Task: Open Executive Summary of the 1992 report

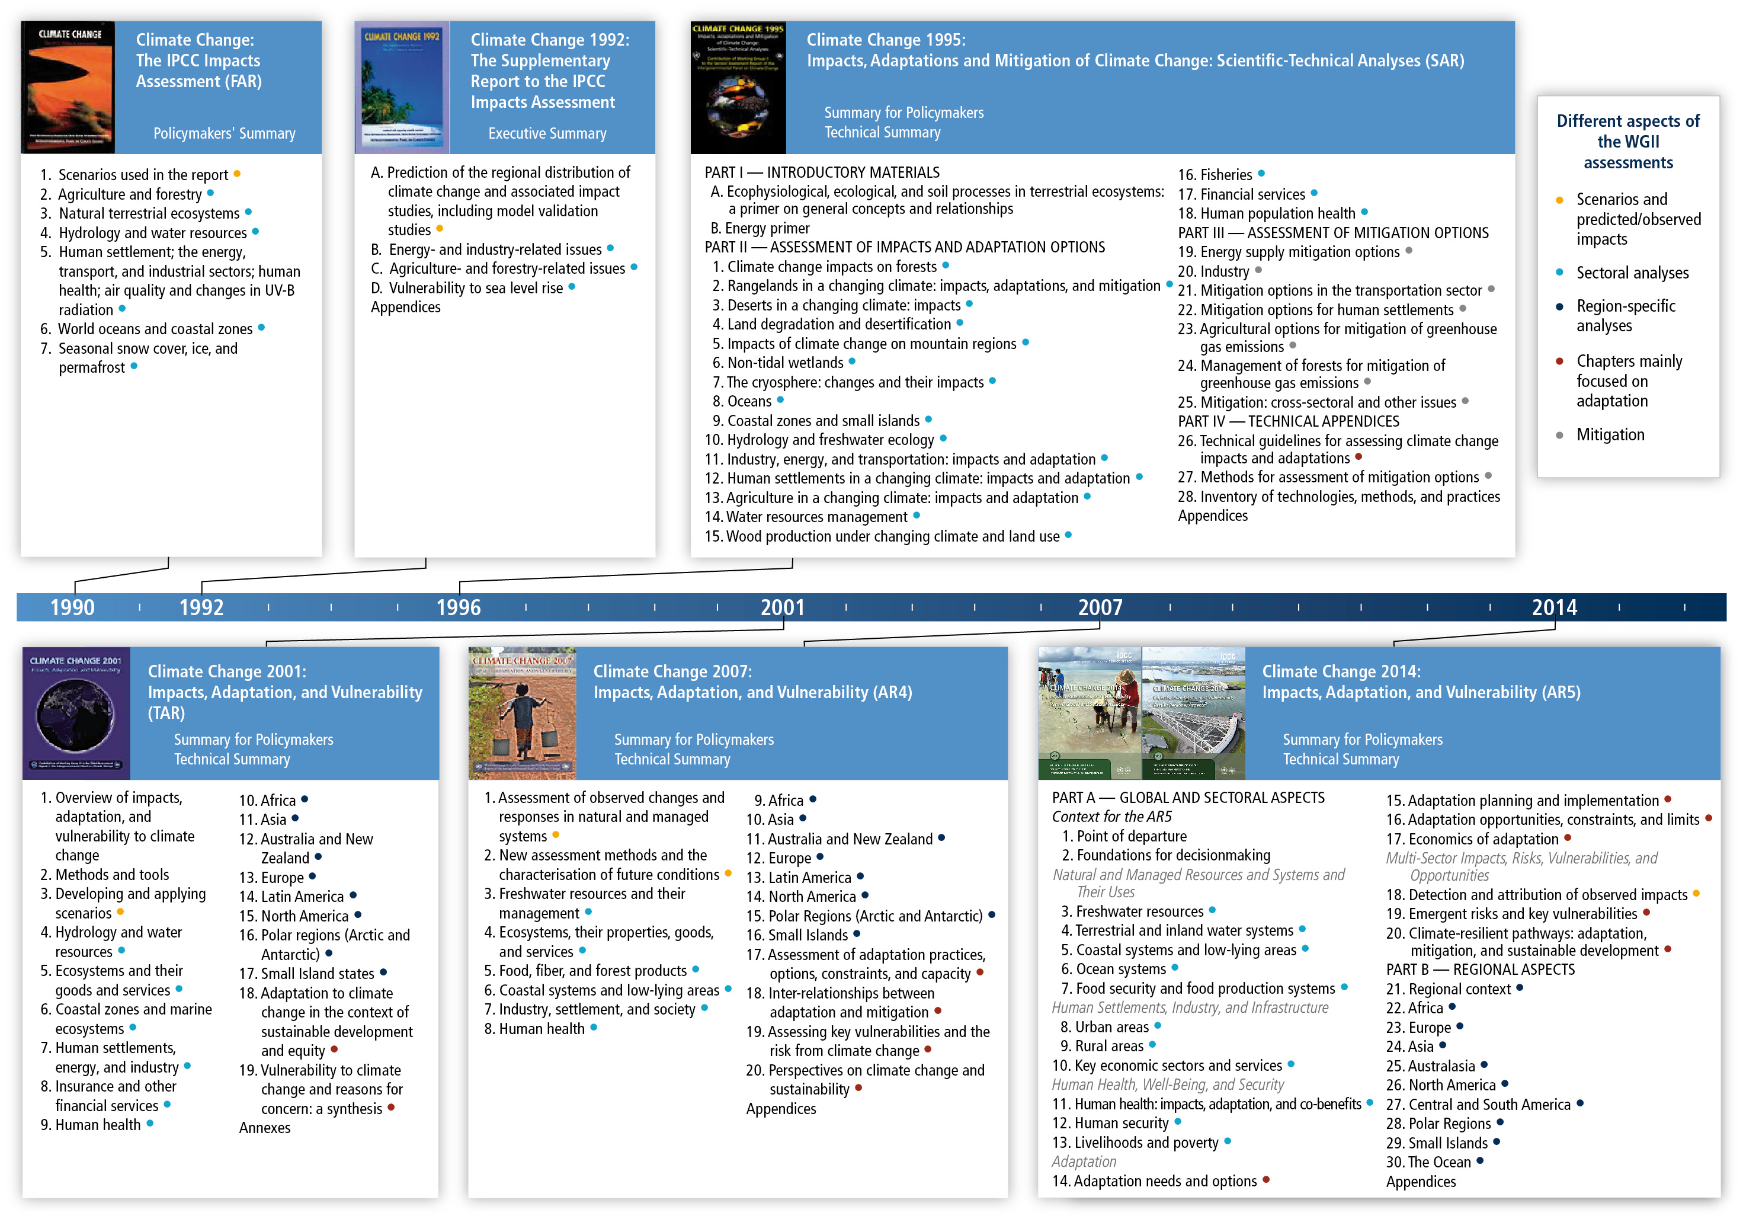Action: (x=547, y=134)
